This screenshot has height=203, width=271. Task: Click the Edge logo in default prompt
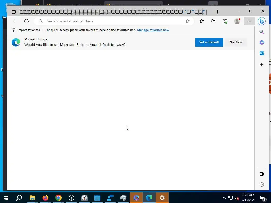click(16, 42)
